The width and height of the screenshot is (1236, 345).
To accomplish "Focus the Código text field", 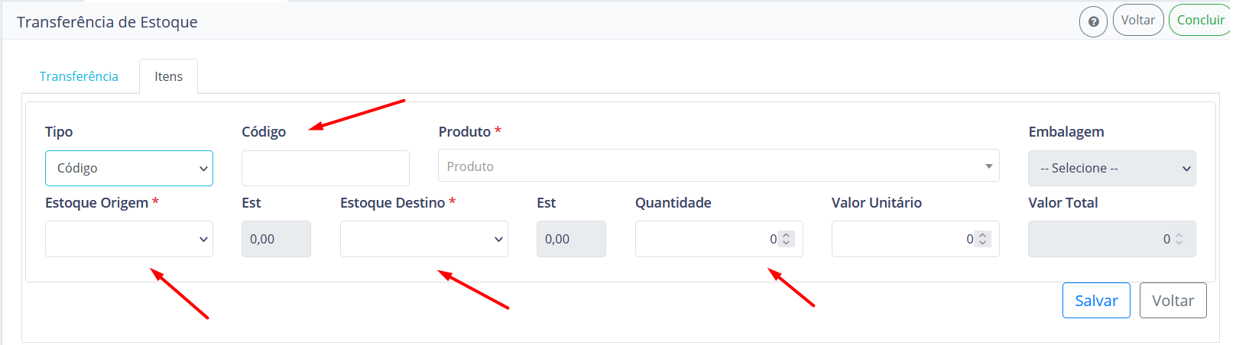I will click(x=326, y=168).
